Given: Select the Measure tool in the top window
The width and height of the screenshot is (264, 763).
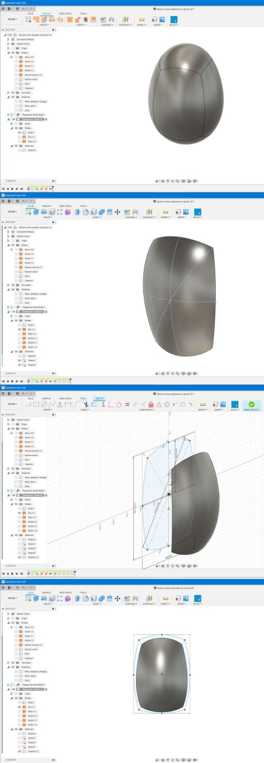Looking at the screenshot, I should pyautogui.click(x=142, y=20).
